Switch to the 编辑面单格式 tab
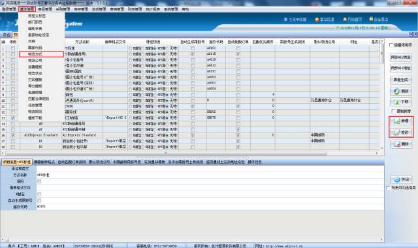The width and height of the screenshot is (418, 248). (44, 162)
